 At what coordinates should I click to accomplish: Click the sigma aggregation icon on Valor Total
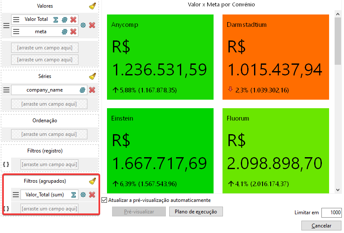[56, 20]
